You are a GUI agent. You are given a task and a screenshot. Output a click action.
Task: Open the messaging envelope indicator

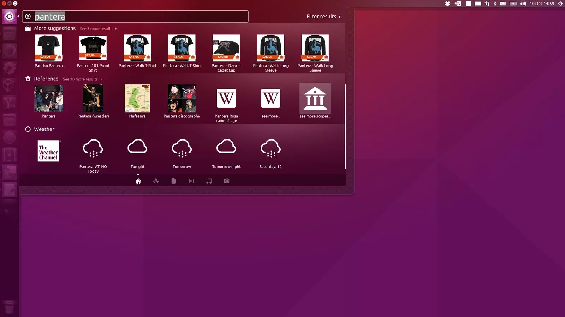pos(503,4)
